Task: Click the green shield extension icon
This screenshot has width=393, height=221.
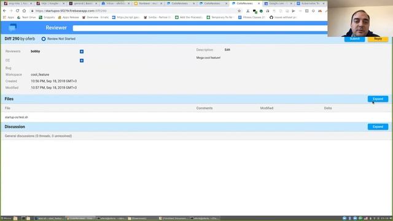Action: click(x=261, y=11)
